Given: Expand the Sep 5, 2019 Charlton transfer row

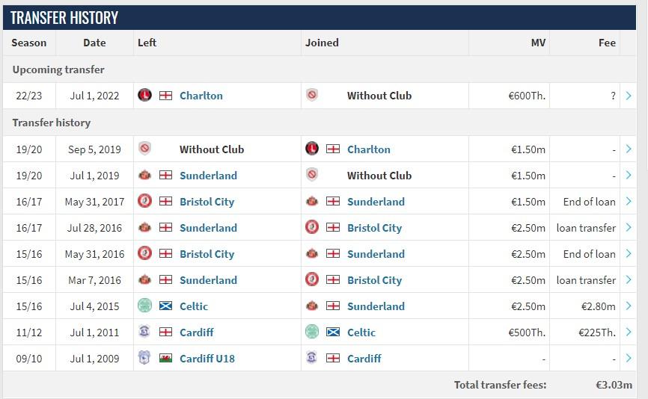Looking at the screenshot, I should 629,149.
